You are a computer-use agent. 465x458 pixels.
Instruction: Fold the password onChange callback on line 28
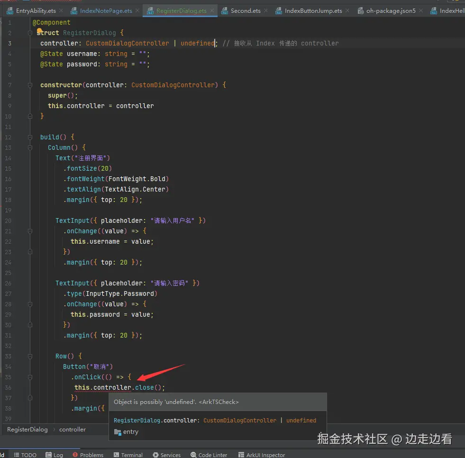coord(30,304)
